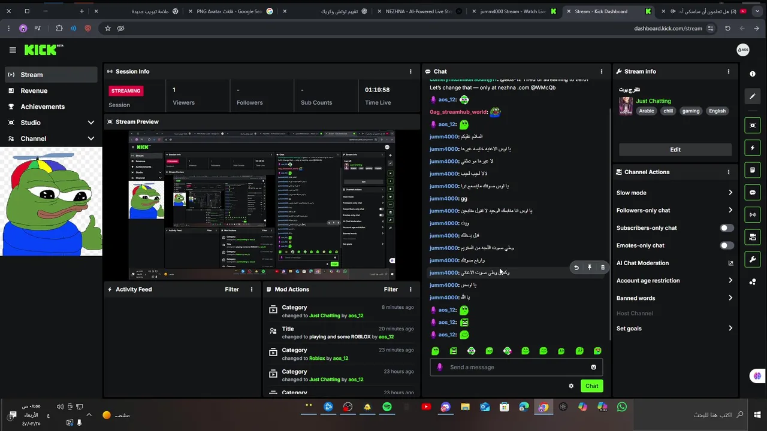Screen dimensions: 767x431
Task: Go to Revenue in the sidebar
Action: [x=51, y=90]
